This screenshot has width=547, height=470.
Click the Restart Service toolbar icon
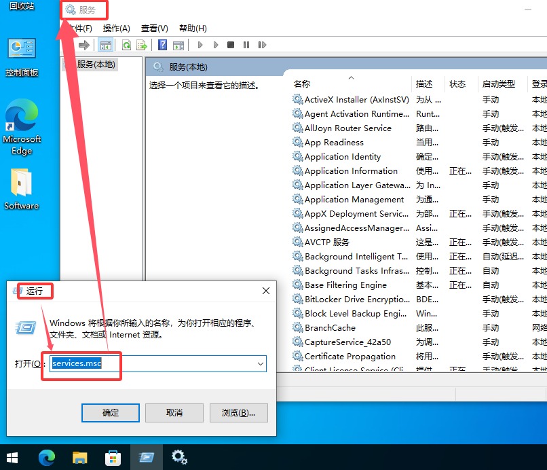click(x=262, y=45)
